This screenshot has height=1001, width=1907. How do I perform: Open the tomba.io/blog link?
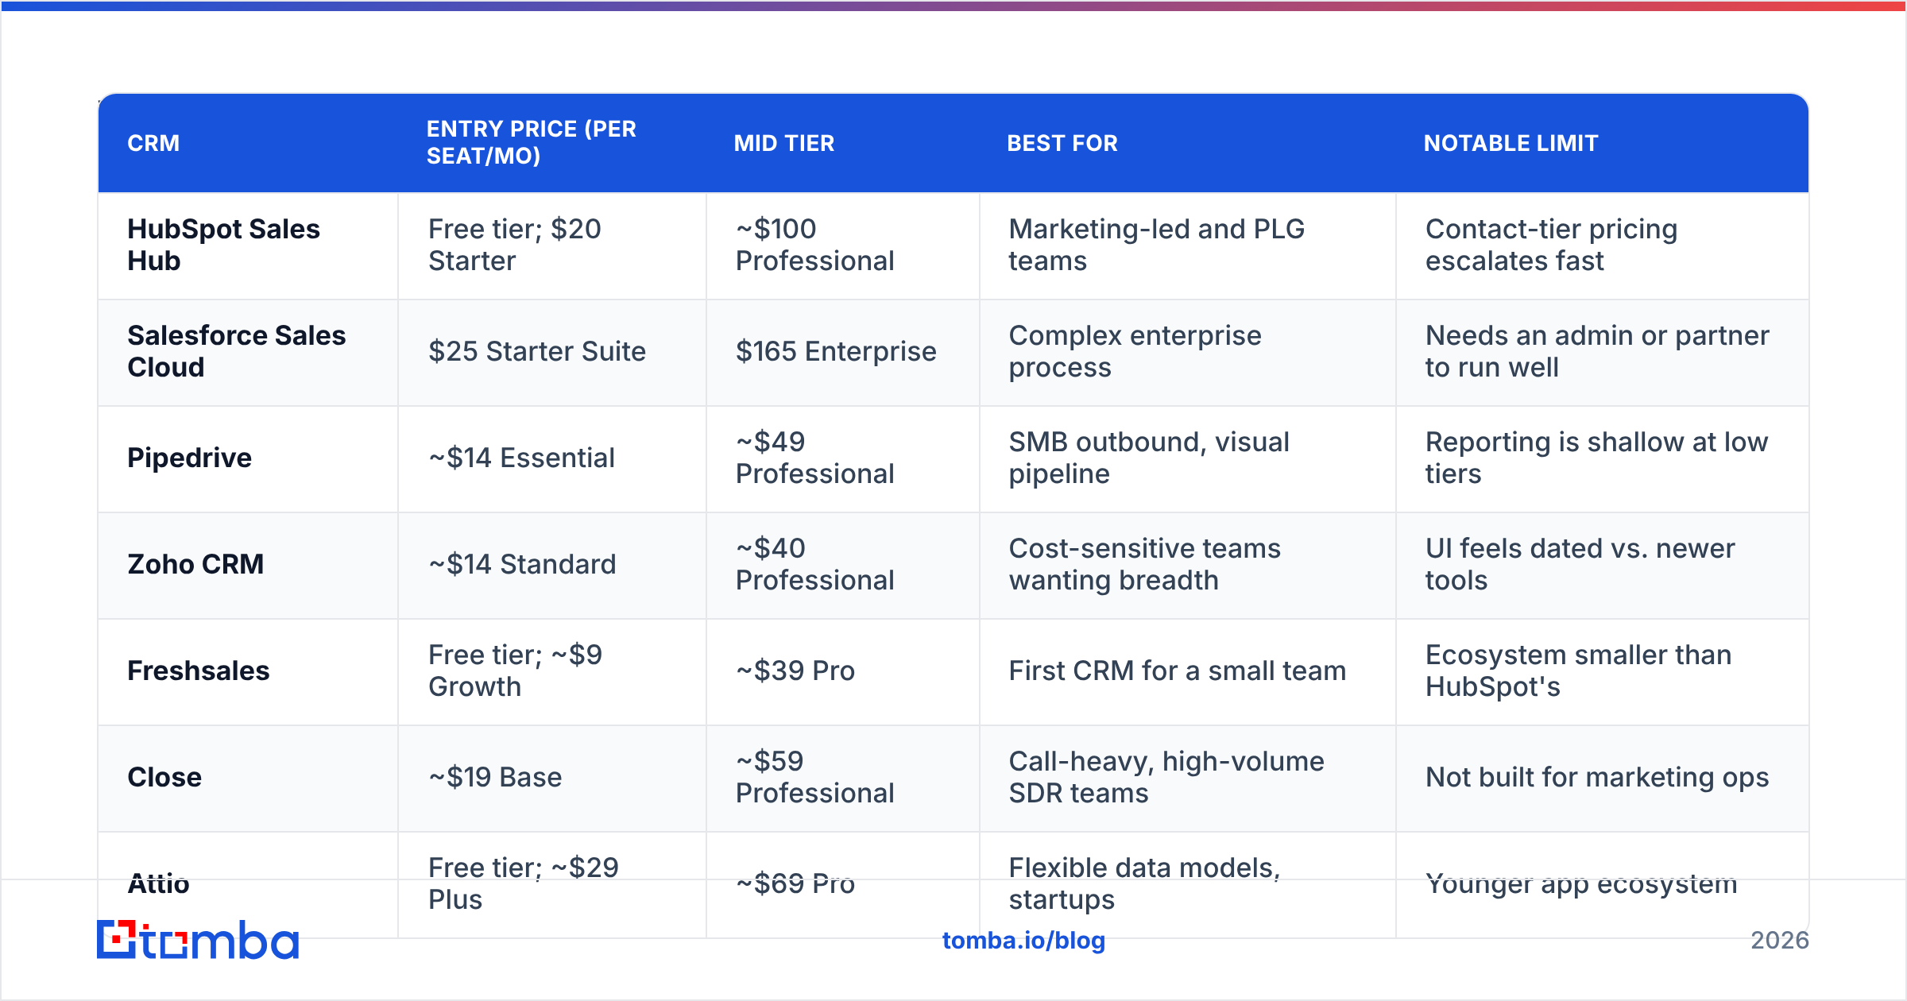pyautogui.click(x=1023, y=941)
